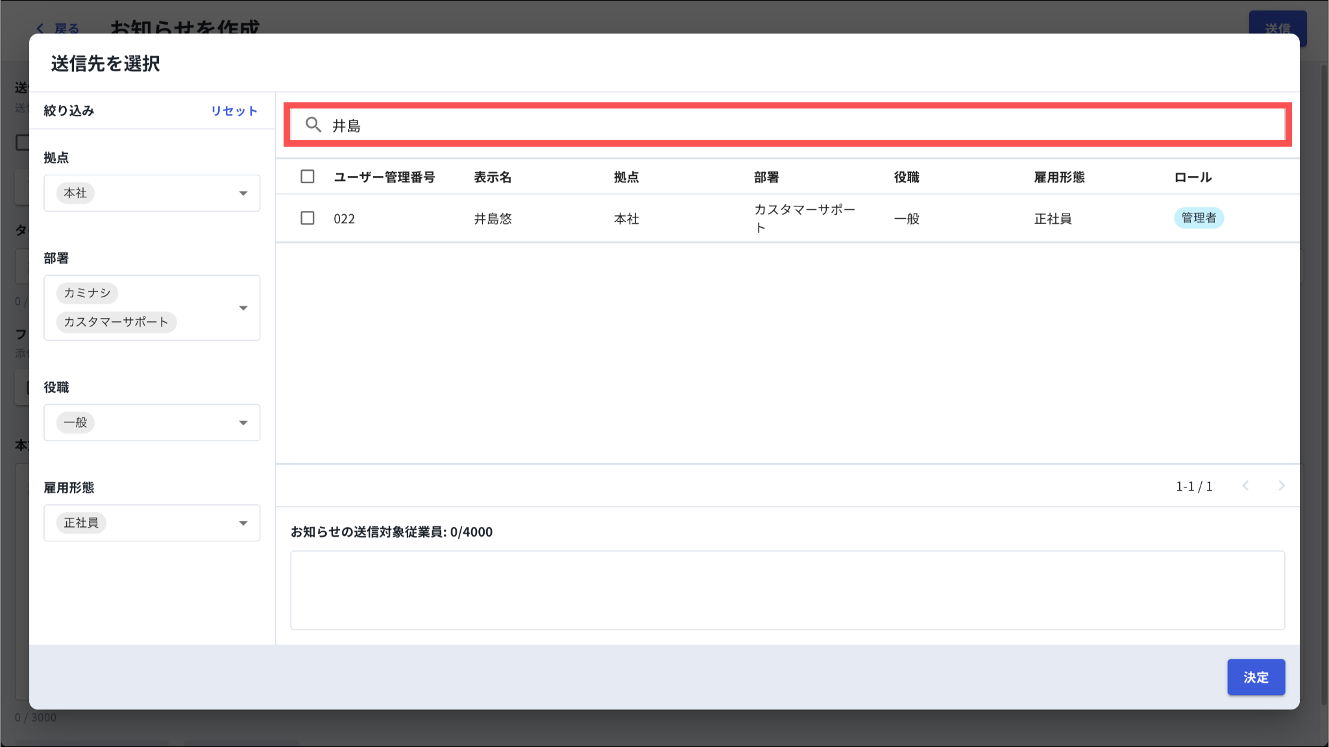Click the 正社員 chip in 雇用形態 filter
Screen dimensions: 1329x747
pyautogui.click(x=81, y=523)
